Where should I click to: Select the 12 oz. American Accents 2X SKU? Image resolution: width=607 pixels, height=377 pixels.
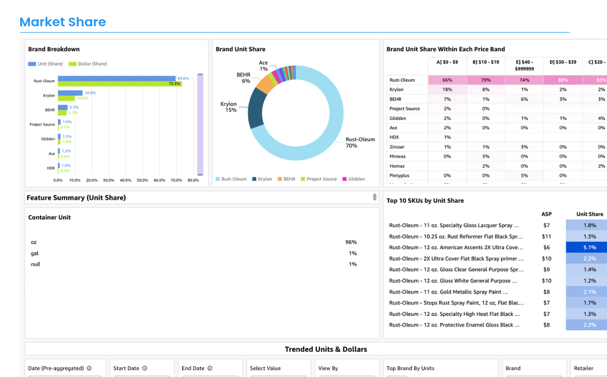click(x=456, y=248)
